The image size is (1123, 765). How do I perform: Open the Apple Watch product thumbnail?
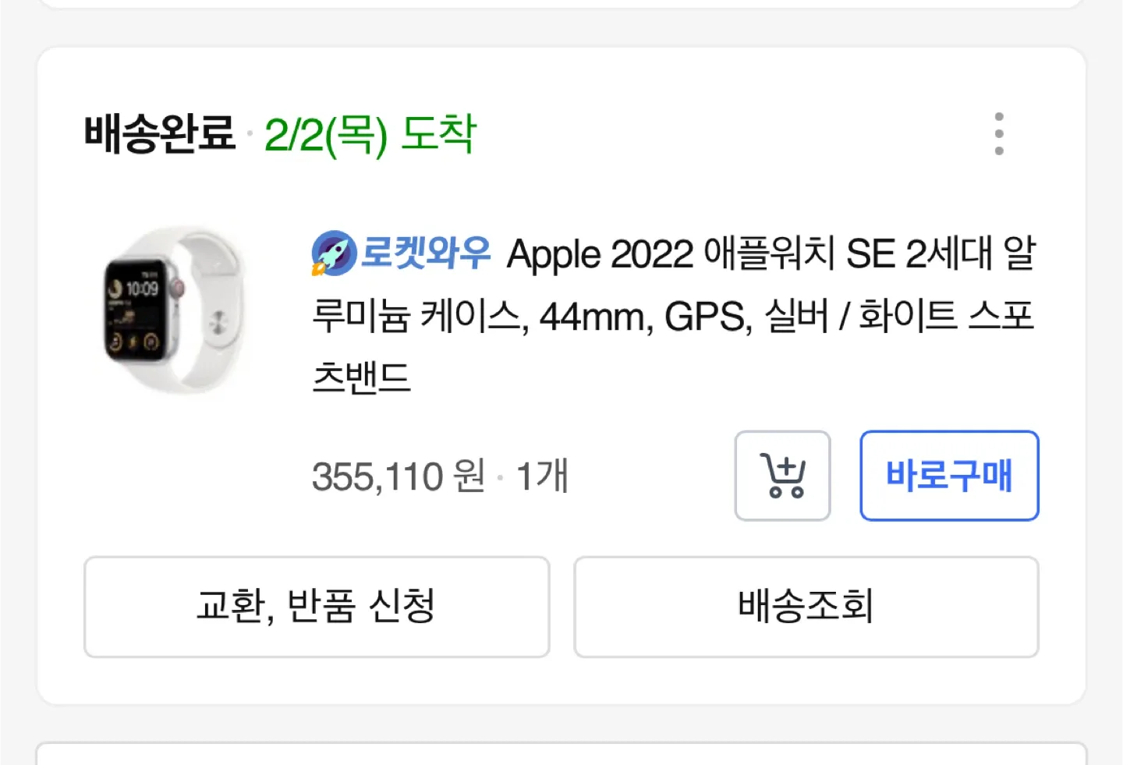coord(175,310)
